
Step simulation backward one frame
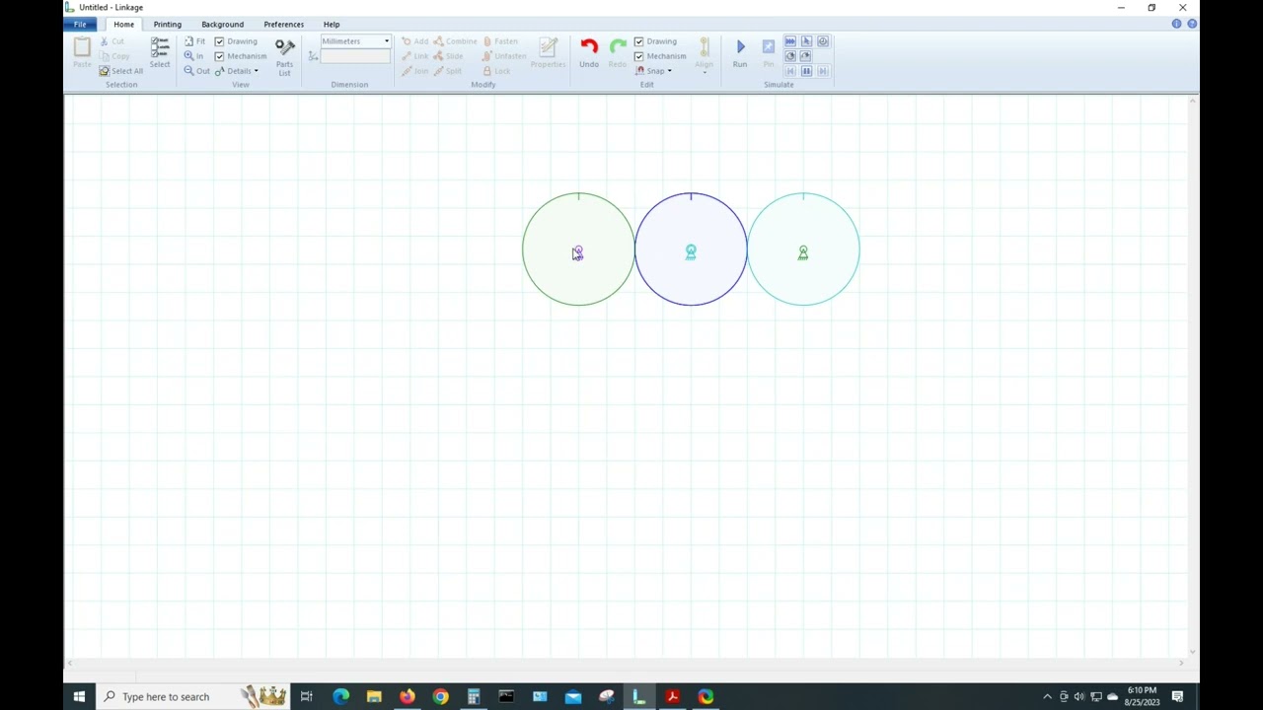tap(790, 71)
